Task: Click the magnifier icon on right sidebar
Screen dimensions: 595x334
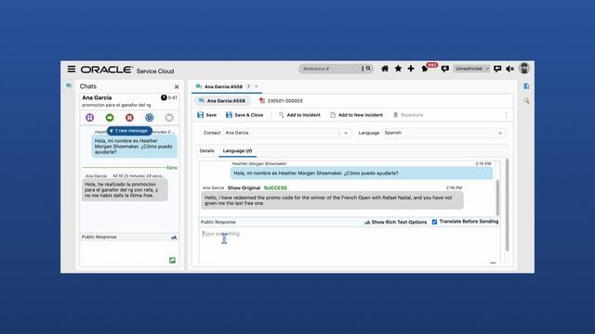Action: [x=526, y=101]
